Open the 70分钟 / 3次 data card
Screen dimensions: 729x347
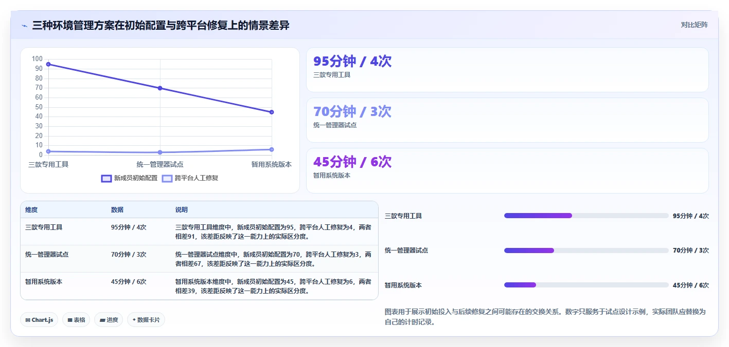[x=507, y=120]
